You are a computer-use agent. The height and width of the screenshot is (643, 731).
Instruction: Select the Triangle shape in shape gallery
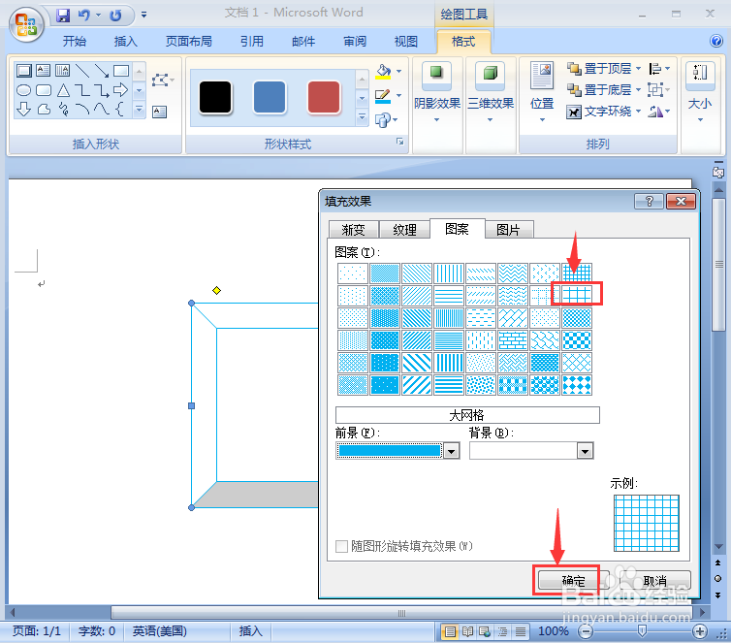click(63, 90)
